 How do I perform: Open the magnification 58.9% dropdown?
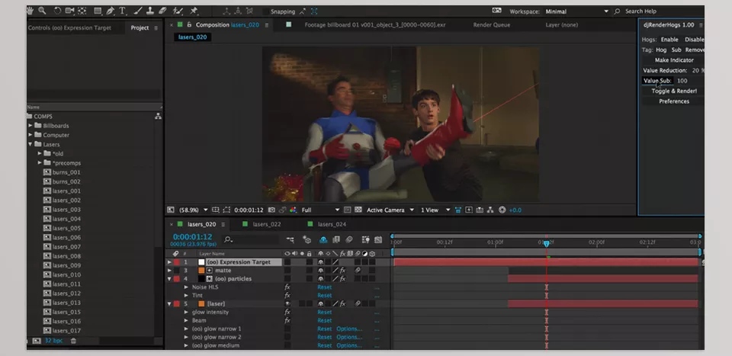point(192,210)
